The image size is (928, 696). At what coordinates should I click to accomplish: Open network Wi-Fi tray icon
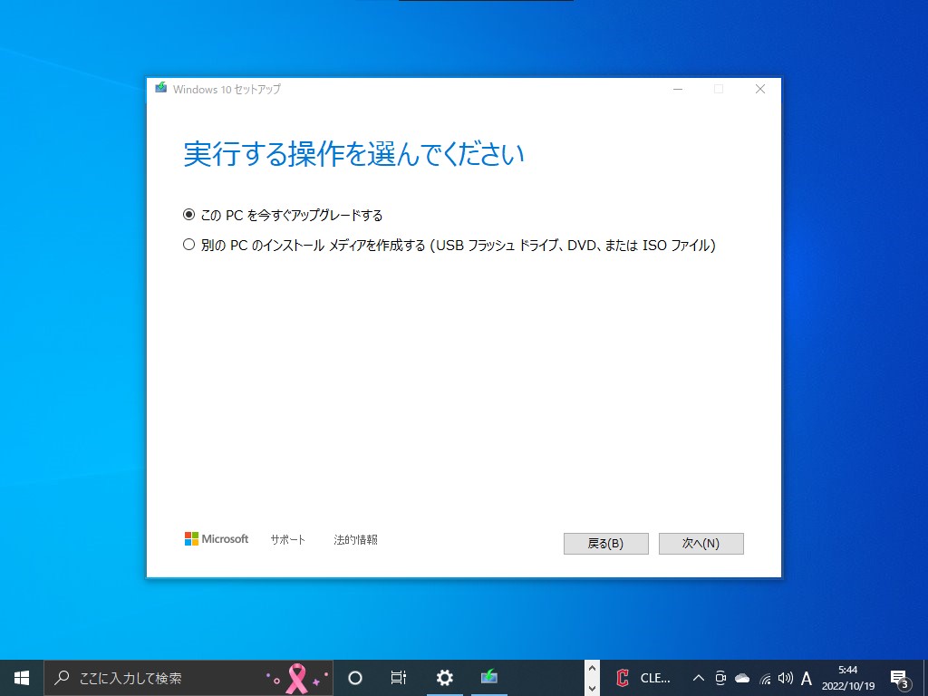pos(765,678)
